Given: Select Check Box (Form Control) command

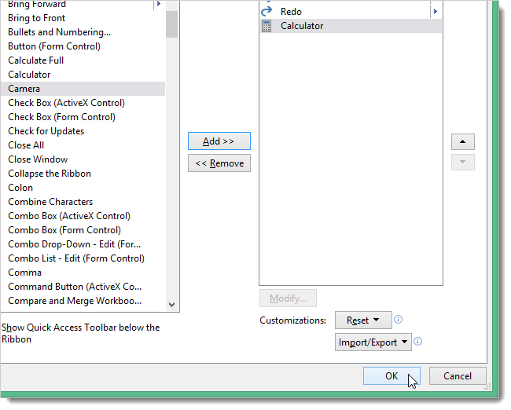Looking at the screenshot, I should point(83,117).
